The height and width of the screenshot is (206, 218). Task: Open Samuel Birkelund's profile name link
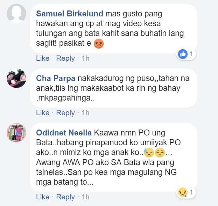tap(70, 14)
